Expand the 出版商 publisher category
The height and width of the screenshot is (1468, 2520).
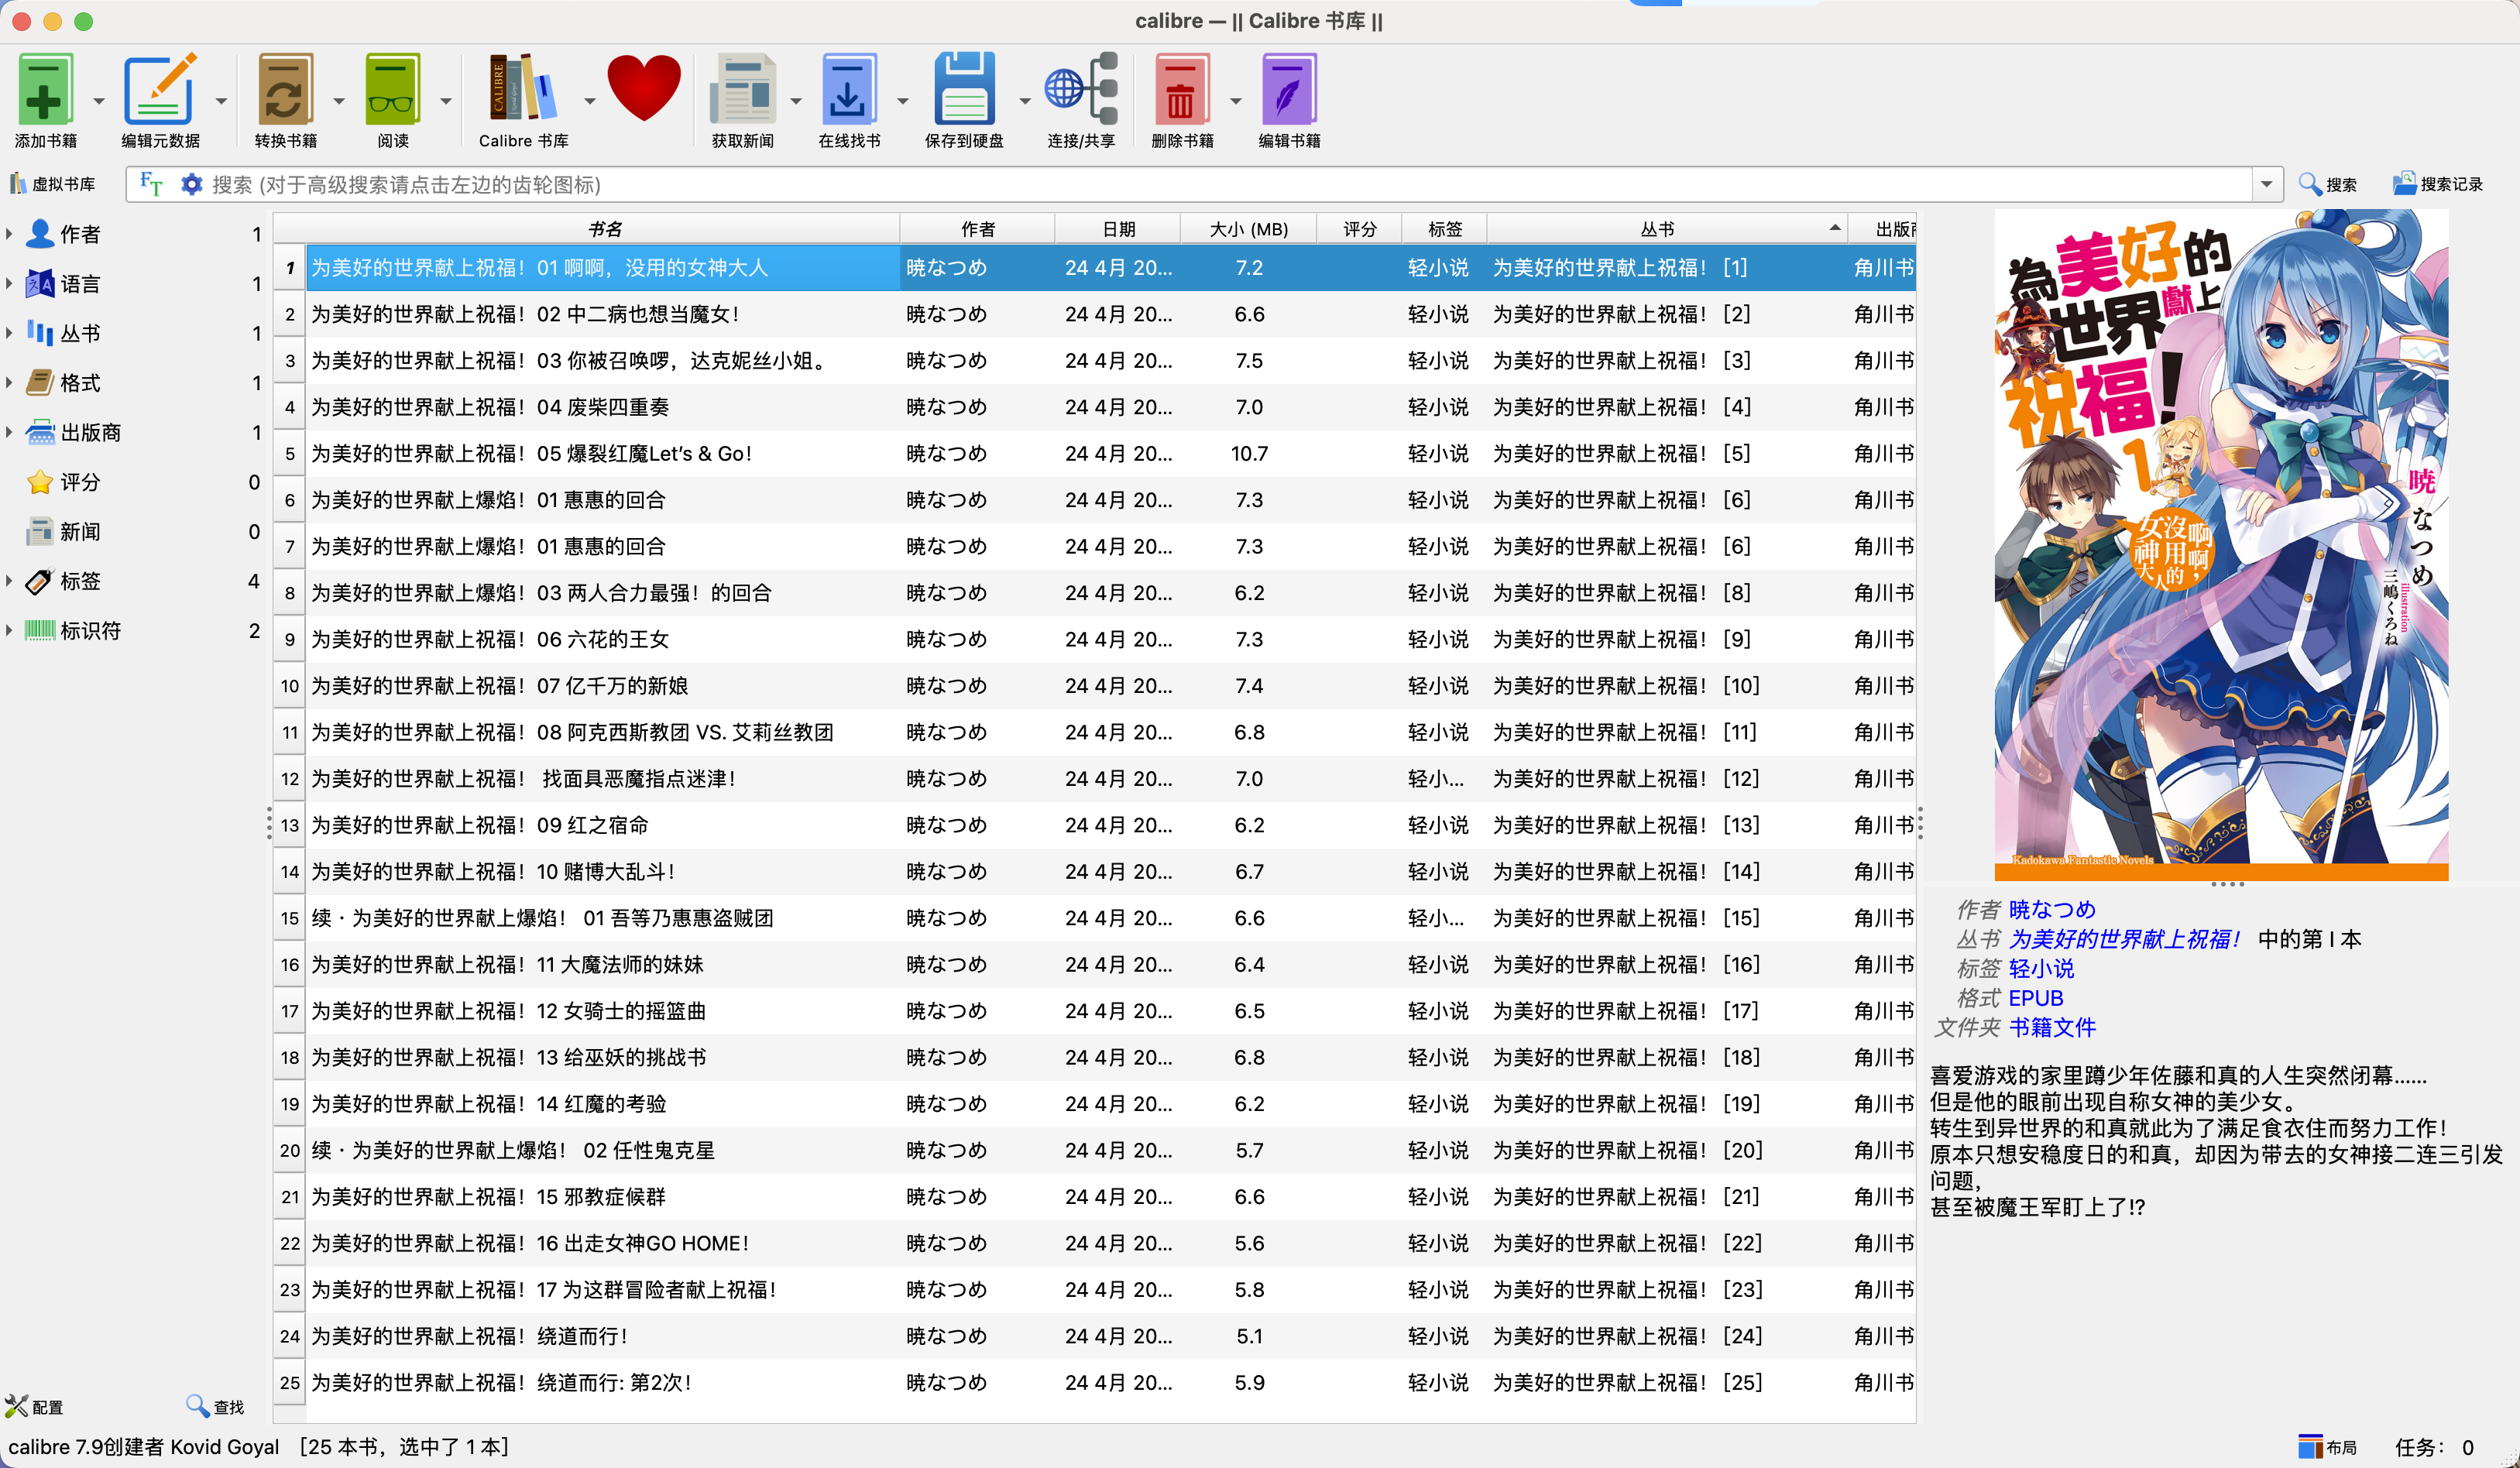9,432
